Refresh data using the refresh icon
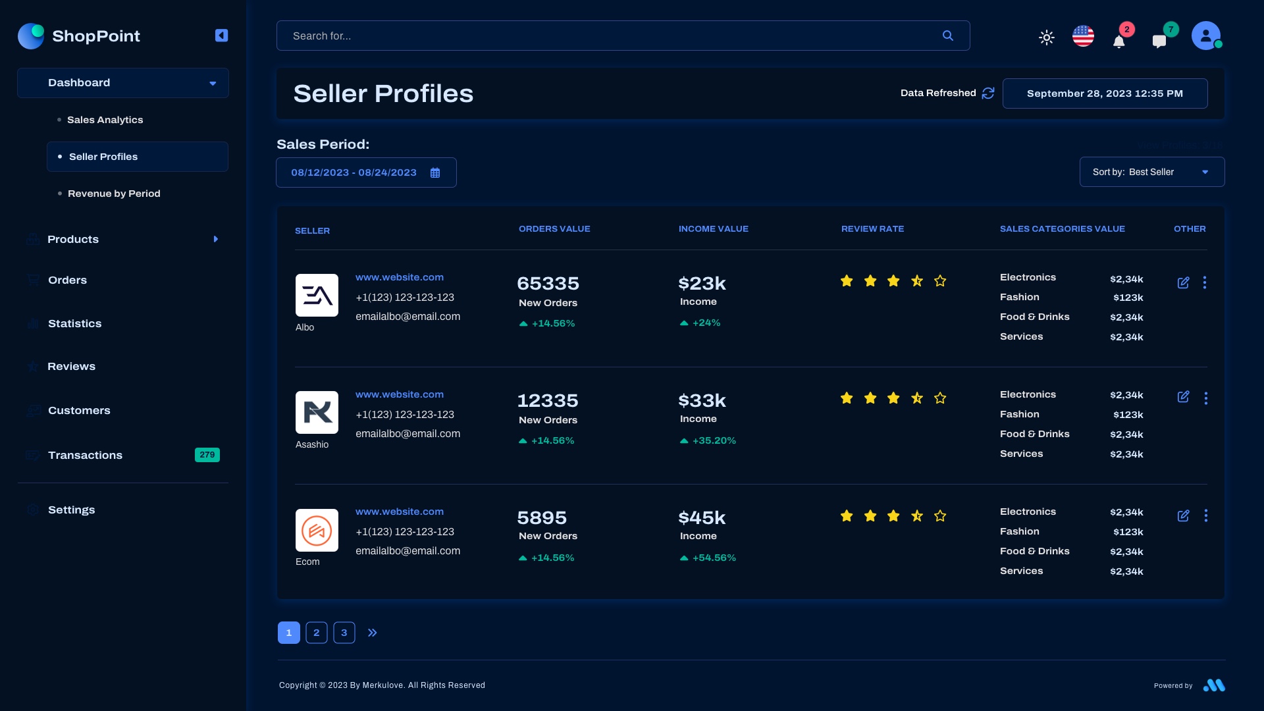 pyautogui.click(x=988, y=93)
